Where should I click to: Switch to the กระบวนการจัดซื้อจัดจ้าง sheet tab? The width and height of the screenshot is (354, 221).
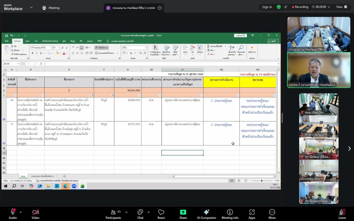pyautogui.click(x=43, y=176)
